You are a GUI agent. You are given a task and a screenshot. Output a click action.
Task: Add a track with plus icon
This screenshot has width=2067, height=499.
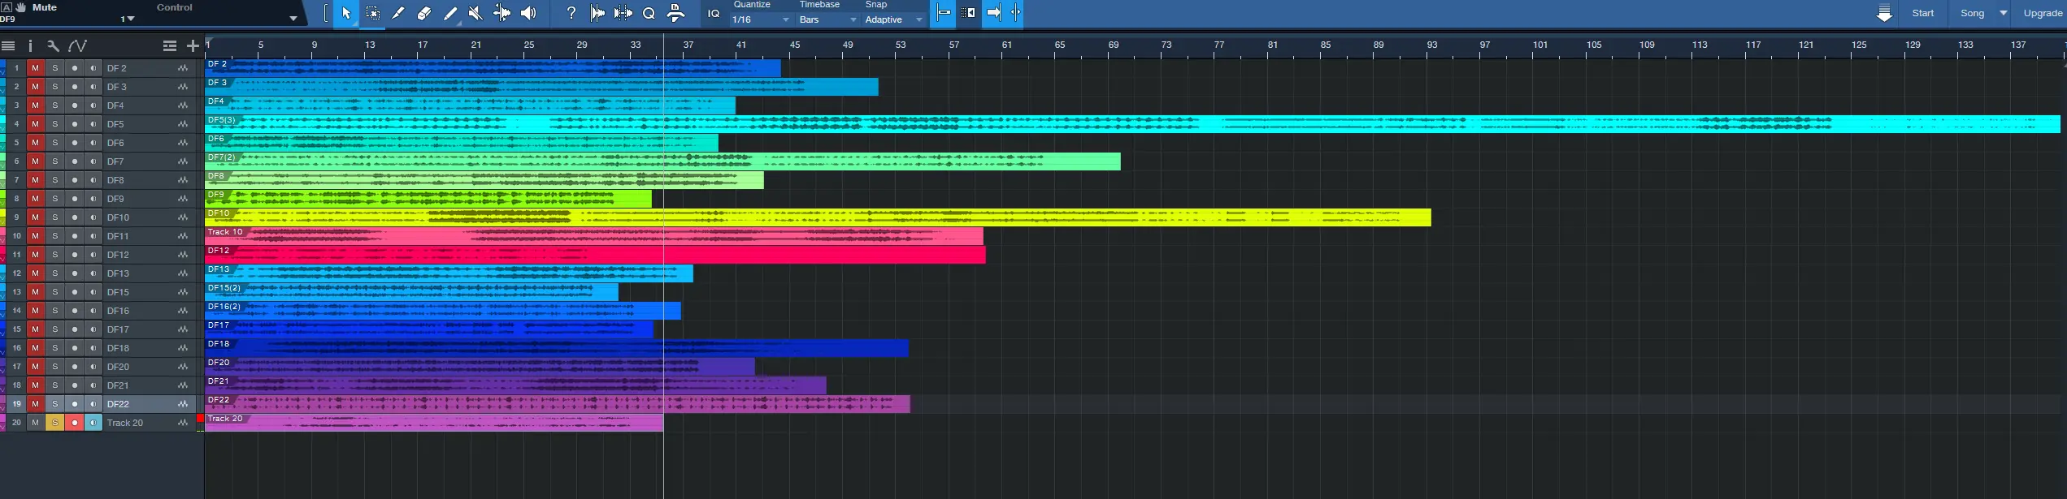pyautogui.click(x=193, y=46)
